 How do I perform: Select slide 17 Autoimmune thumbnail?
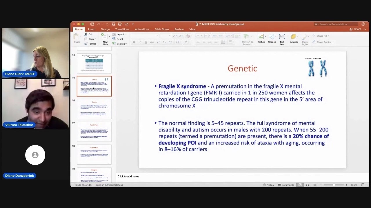coord(94,132)
